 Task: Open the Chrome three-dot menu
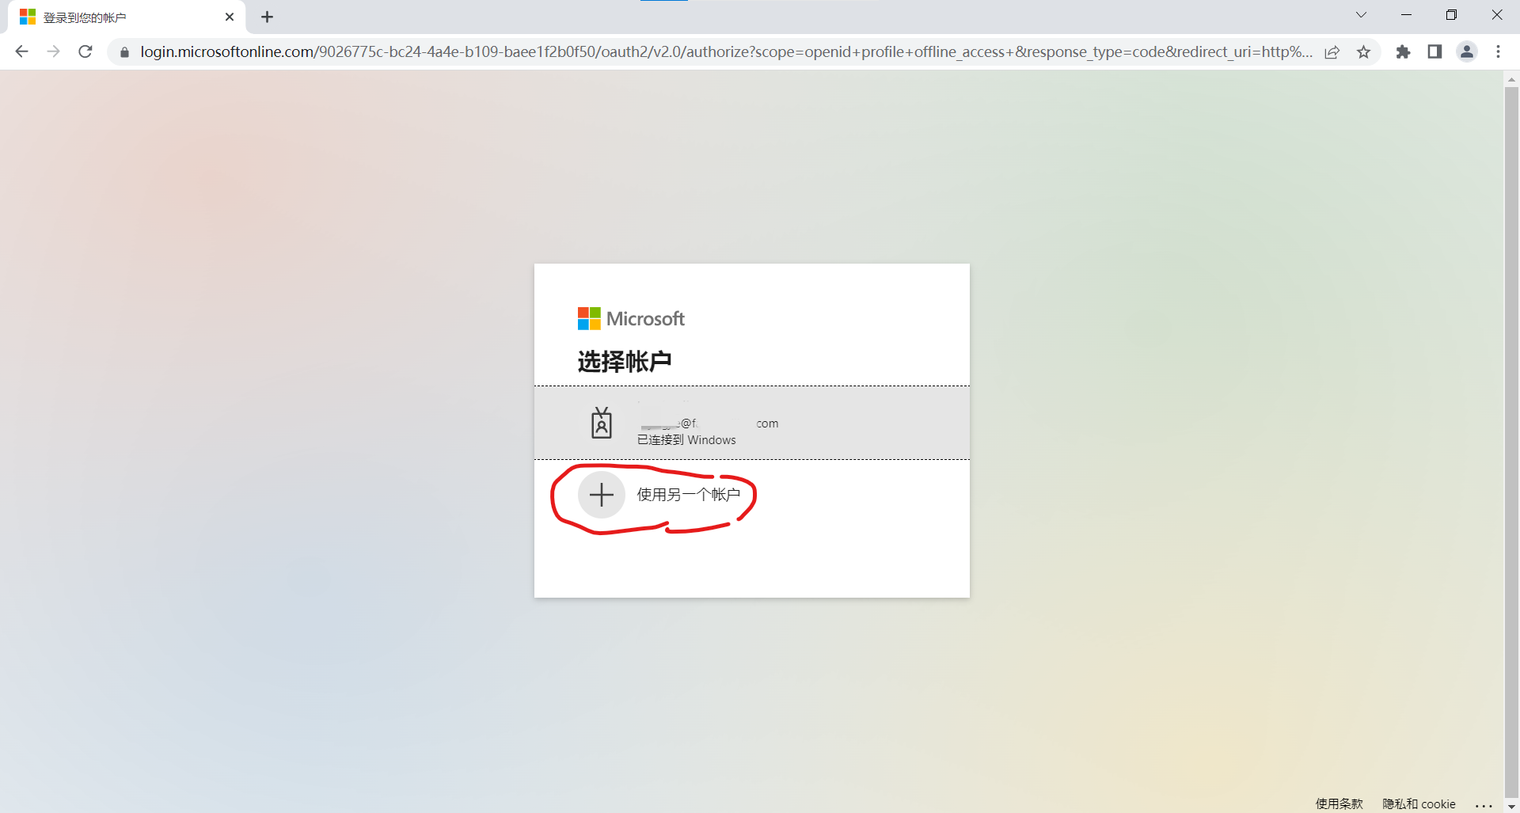tap(1498, 51)
